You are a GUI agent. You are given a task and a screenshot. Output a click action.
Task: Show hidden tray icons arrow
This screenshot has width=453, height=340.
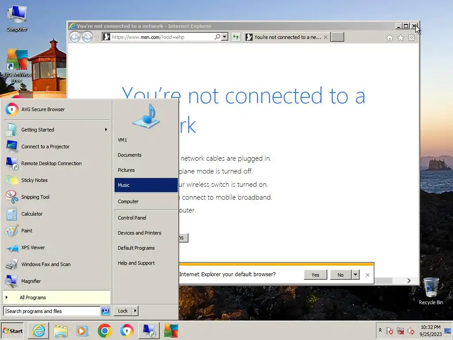[x=380, y=330]
